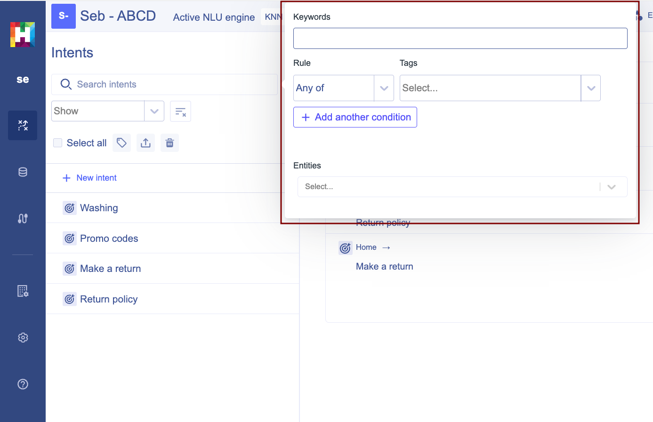The image size is (653, 422).
Task: Export intents with the upload icon
Action: [145, 143]
